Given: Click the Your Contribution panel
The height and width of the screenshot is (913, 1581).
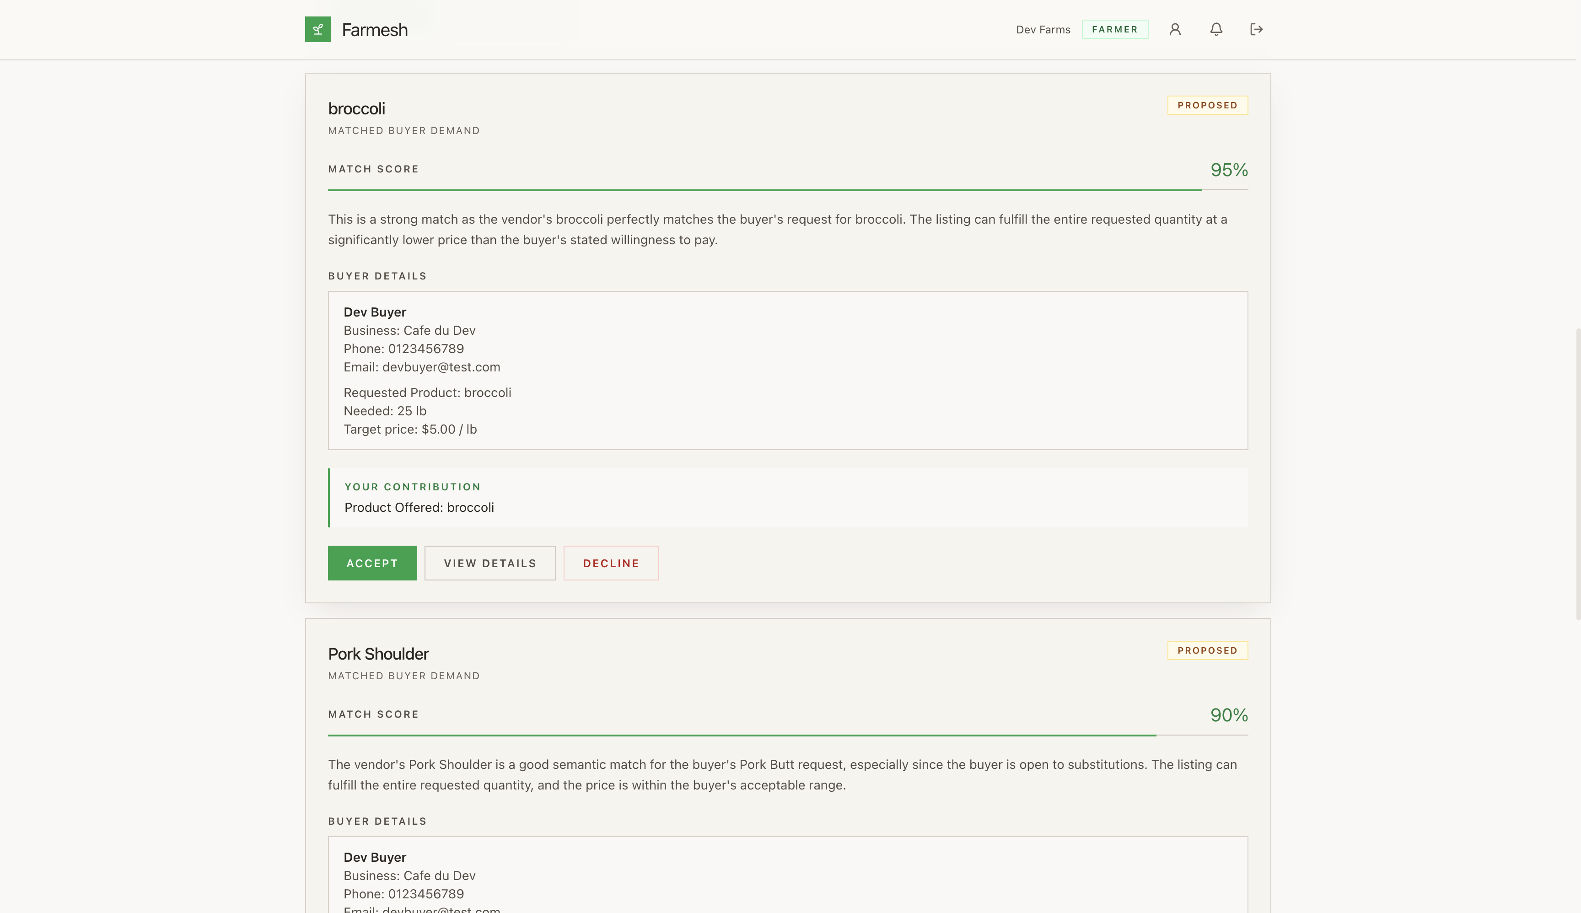Looking at the screenshot, I should (x=787, y=497).
